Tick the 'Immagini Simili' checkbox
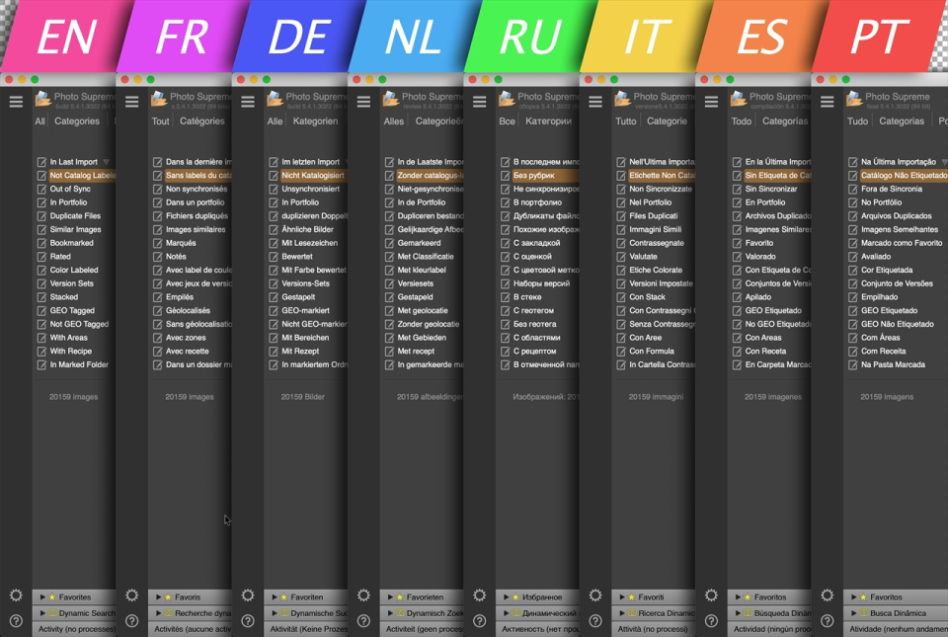Viewport: 948px width, 637px height. (x=621, y=230)
